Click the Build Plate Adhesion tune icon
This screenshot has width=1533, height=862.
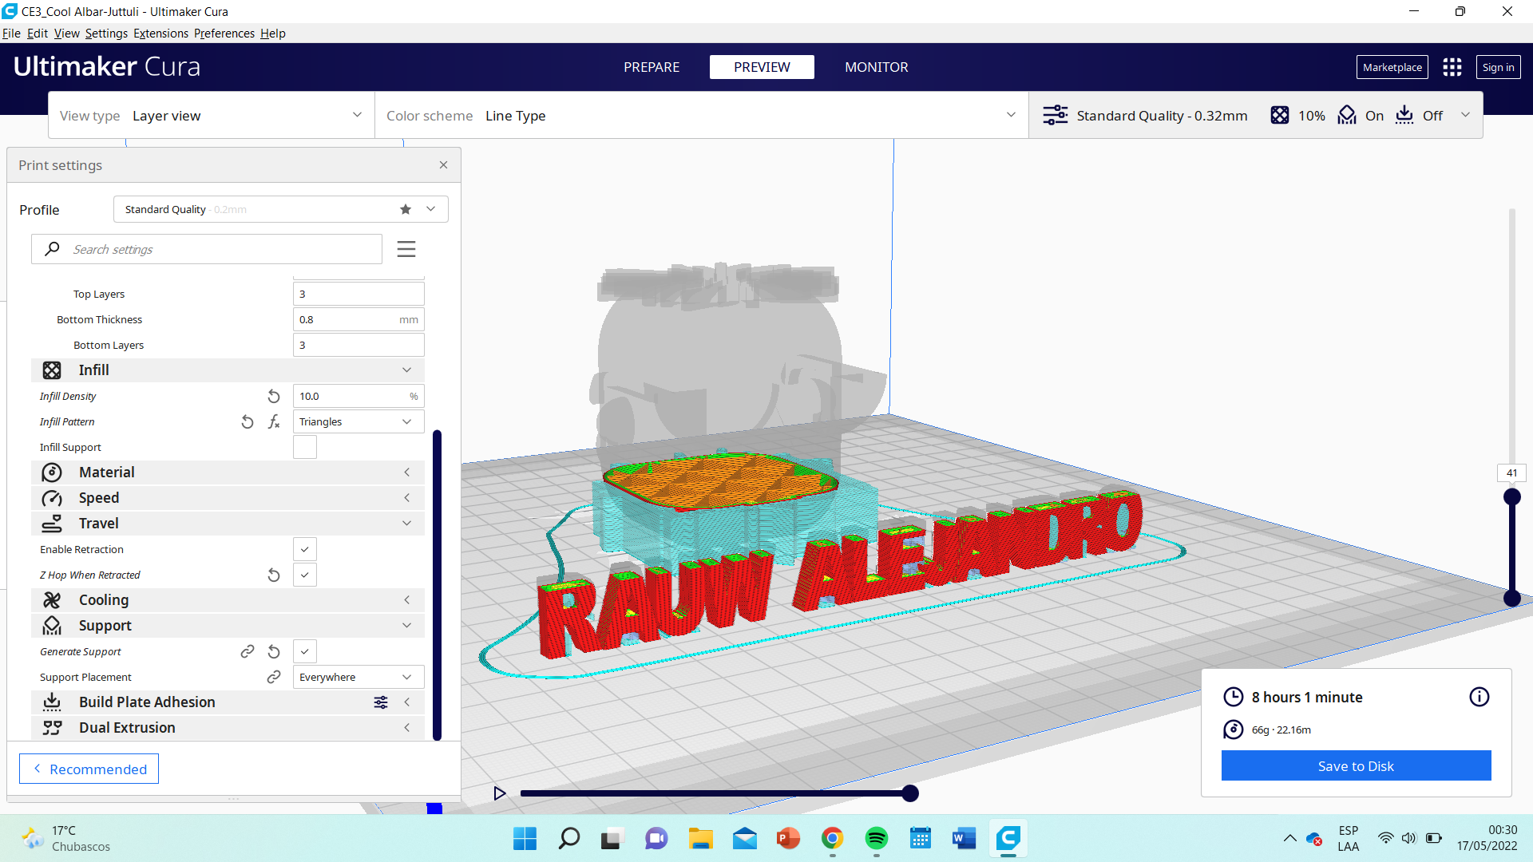click(381, 701)
